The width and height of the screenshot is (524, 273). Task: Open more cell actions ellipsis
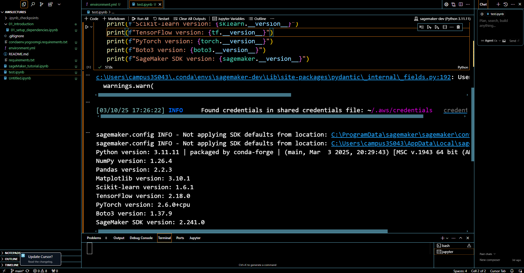[452, 27]
